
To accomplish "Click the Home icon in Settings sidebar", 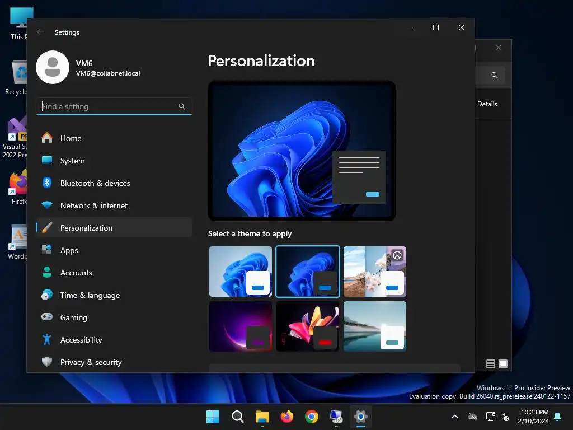I will (x=47, y=138).
